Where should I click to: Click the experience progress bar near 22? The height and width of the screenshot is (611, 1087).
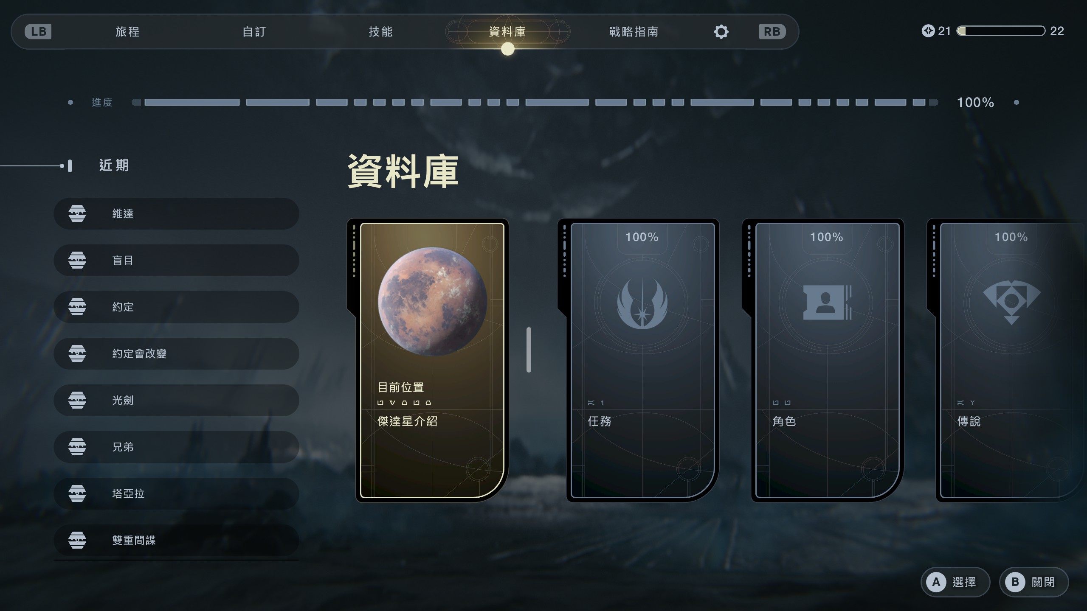click(1001, 31)
